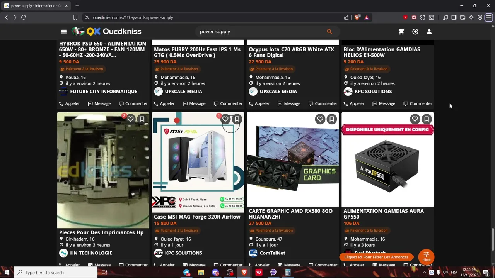
Task: Open the Ocypus Iota C70 ARGB listing title
Action: click(x=292, y=52)
